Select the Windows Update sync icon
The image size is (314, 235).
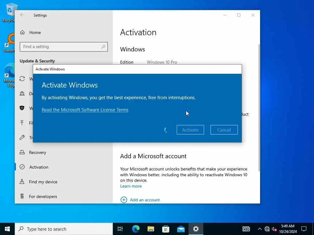(x=22, y=79)
